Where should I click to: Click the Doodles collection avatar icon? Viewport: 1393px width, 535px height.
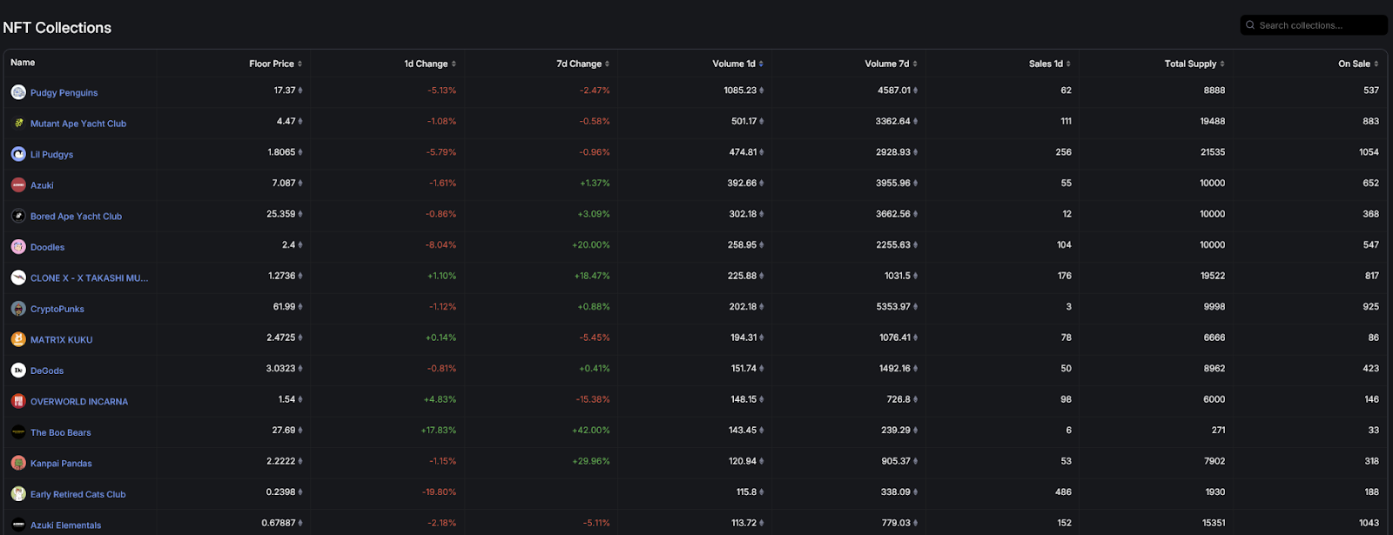[18, 247]
